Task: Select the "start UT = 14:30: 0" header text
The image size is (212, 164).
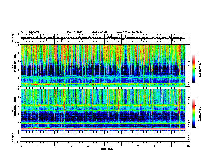Action: (129, 32)
